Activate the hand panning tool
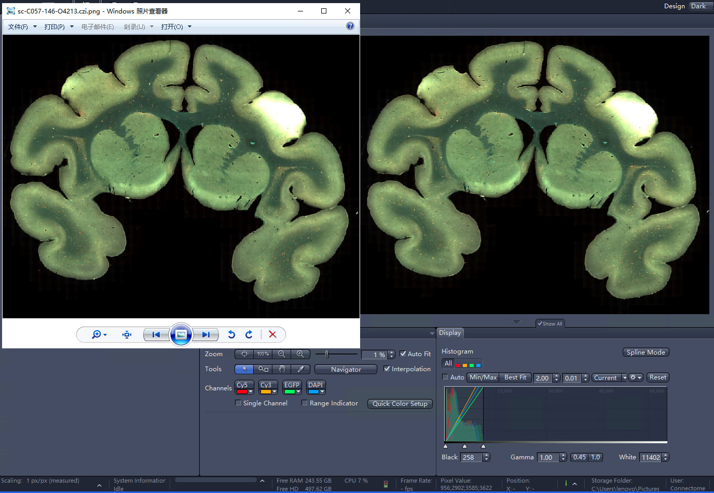The width and height of the screenshot is (714, 493). point(282,369)
